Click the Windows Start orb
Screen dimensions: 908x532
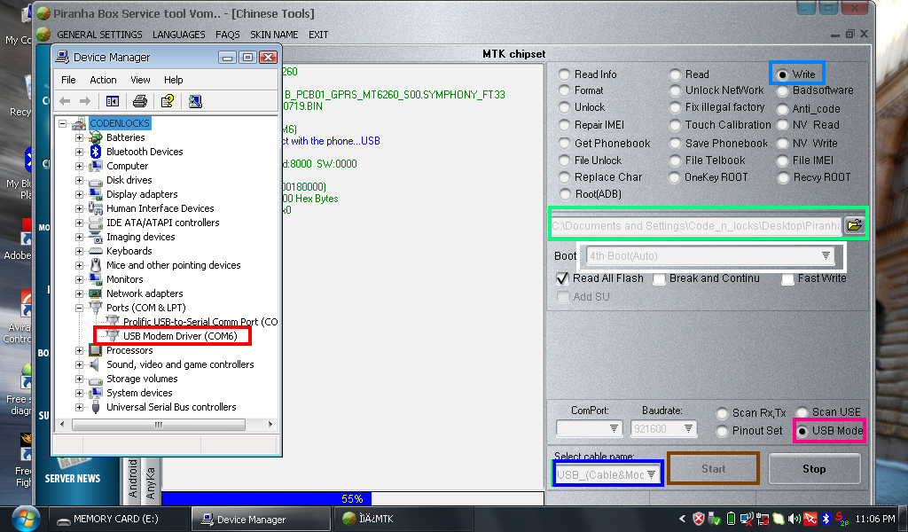click(x=23, y=518)
